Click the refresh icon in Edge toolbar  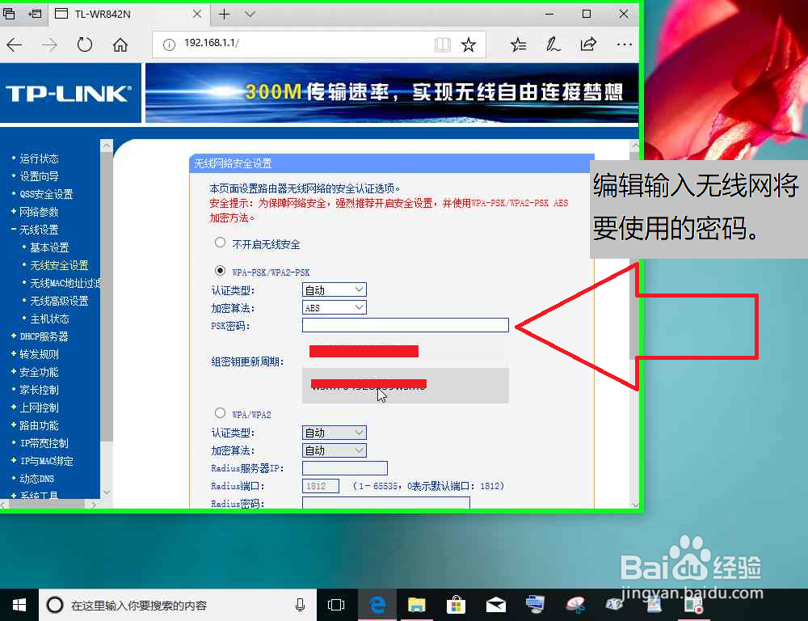(x=84, y=45)
